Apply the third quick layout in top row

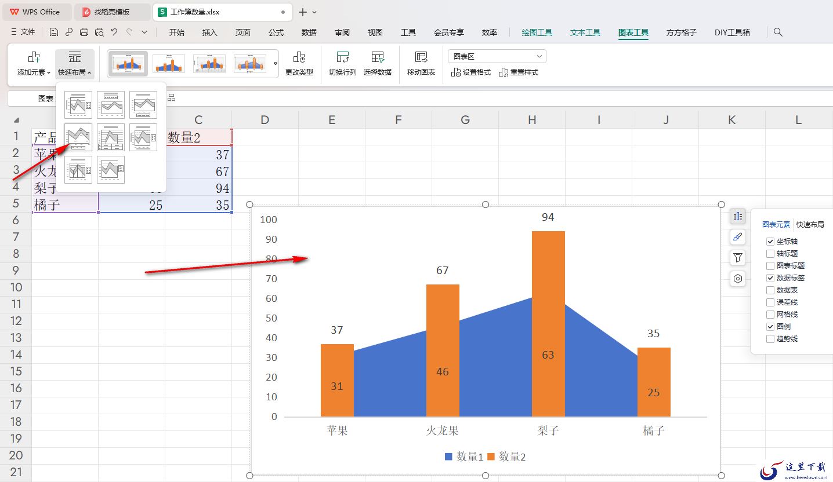[143, 105]
